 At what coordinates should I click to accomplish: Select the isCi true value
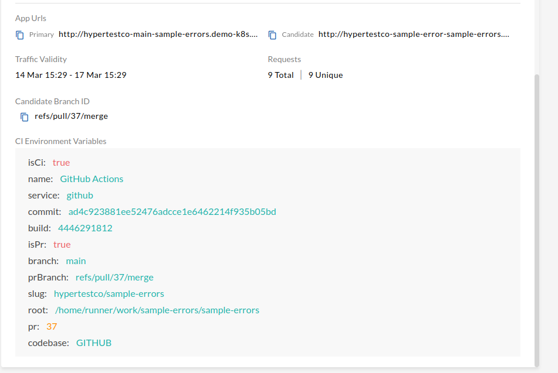(x=61, y=162)
